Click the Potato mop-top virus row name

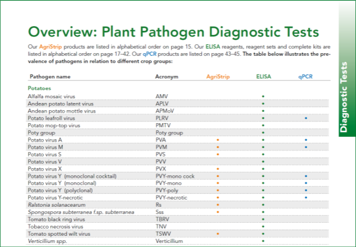54,126
